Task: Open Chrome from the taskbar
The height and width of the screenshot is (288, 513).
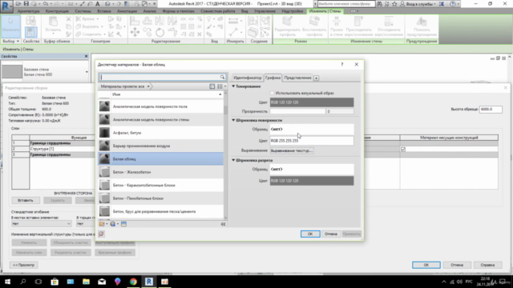Action: (133, 282)
